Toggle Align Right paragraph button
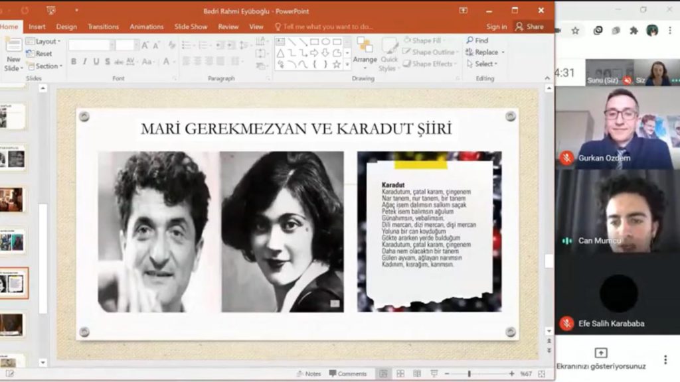This screenshot has width=680, height=382. pos(209,62)
